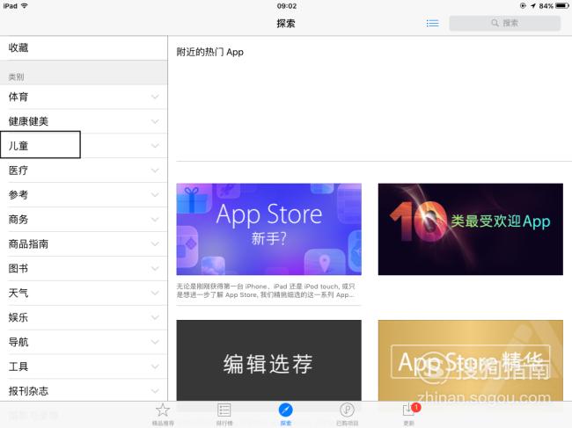Tap the location arrow in status bar

coord(533,6)
